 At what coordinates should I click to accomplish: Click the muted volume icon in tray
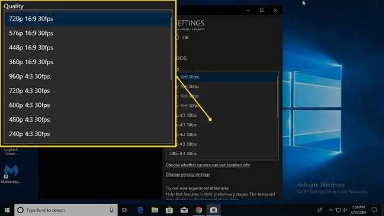pyautogui.click(x=345, y=210)
